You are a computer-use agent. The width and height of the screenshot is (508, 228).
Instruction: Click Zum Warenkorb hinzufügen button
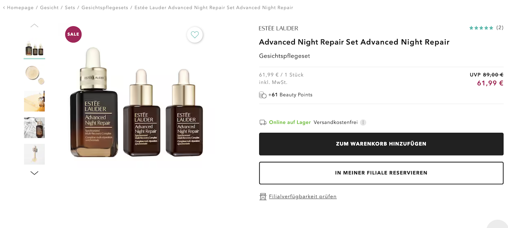click(x=381, y=144)
